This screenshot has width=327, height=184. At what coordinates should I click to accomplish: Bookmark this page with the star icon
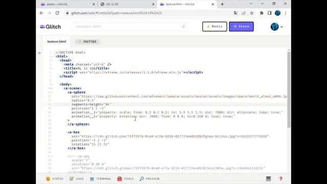(252, 13)
